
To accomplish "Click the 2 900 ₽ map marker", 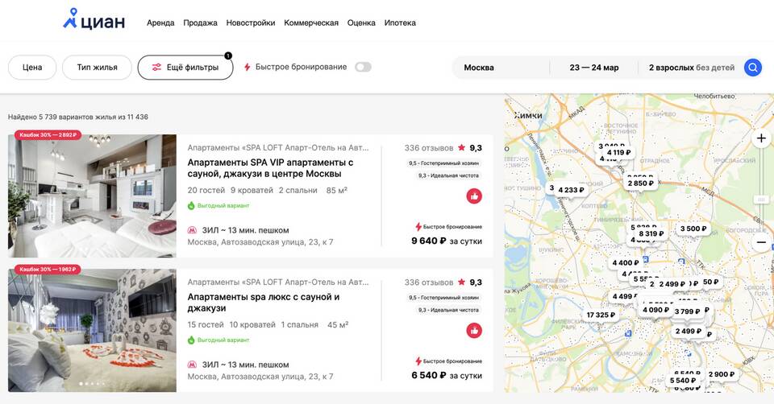I will pyautogui.click(x=721, y=374).
